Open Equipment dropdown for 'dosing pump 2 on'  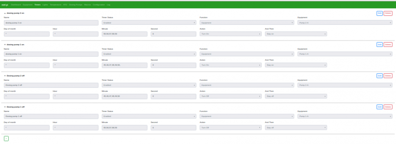[345, 23]
